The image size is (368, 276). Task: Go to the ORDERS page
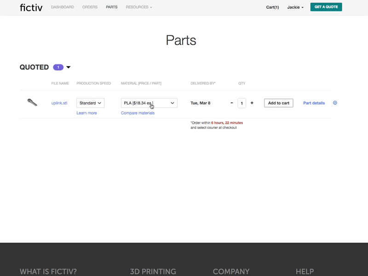90,7
